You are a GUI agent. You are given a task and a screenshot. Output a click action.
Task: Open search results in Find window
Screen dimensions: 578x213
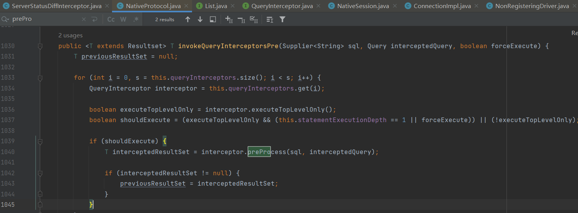(x=212, y=19)
